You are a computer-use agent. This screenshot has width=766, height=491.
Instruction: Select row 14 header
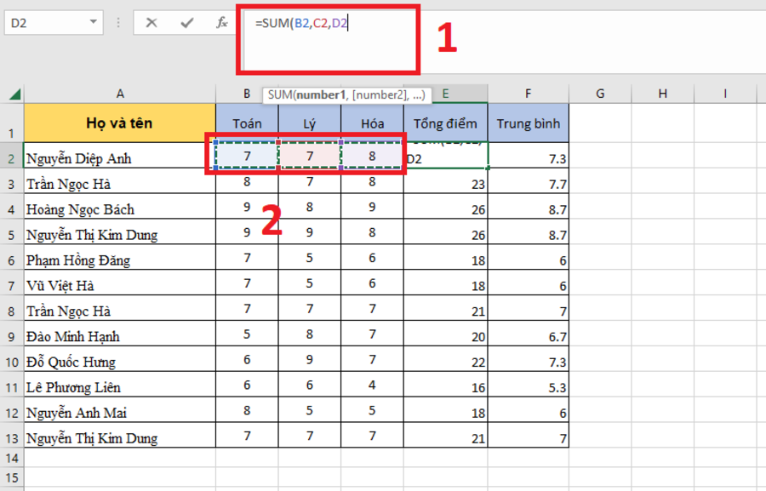pos(11,458)
